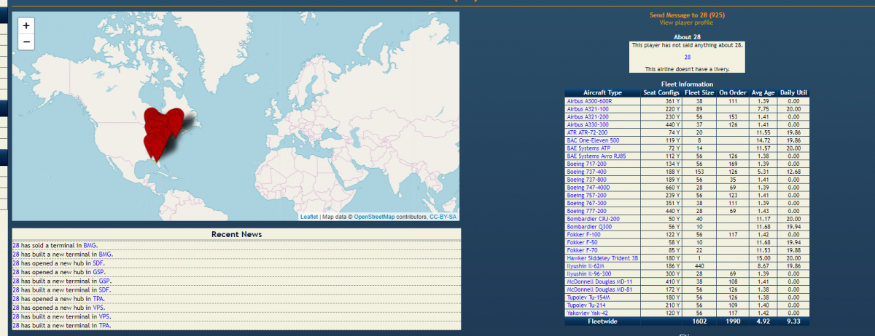Open BAE Systems Avro RJ85 aircraft link
The height and width of the screenshot is (336, 875).
point(596,156)
